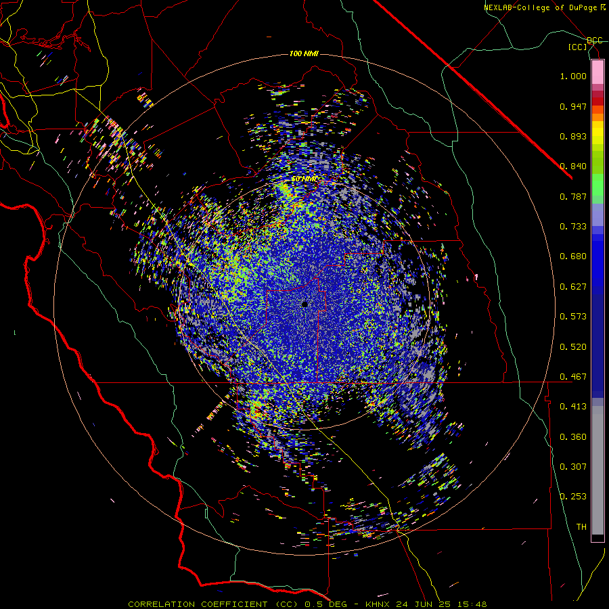Pick the pink swatch at the color bar top
The height and width of the screenshot is (609, 609).
597,72
